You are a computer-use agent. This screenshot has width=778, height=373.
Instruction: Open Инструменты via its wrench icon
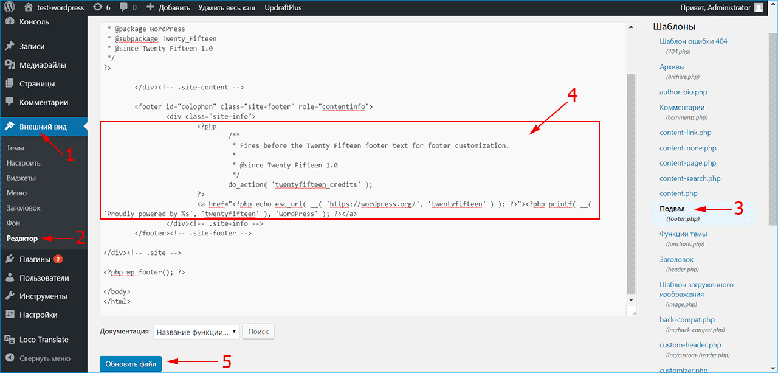click(9, 296)
